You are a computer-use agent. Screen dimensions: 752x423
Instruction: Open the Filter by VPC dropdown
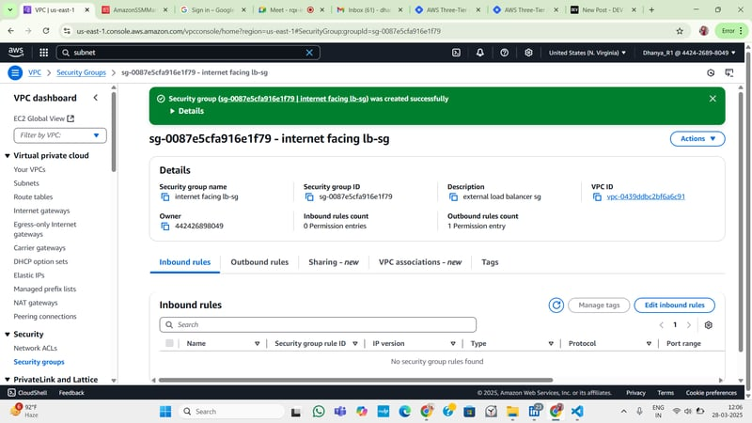[60, 135]
